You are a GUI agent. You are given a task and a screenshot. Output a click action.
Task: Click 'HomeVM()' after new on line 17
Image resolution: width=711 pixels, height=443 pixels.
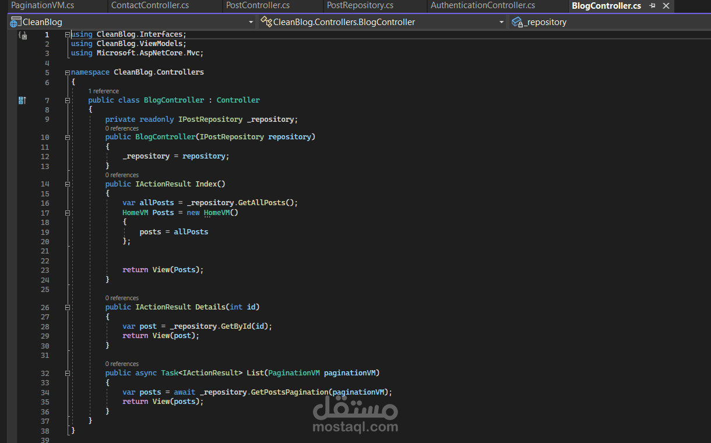point(221,213)
